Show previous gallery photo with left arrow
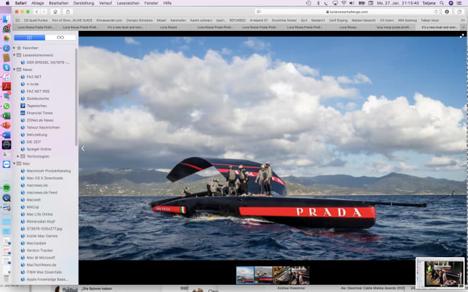The image size is (468, 292). pos(83,148)
